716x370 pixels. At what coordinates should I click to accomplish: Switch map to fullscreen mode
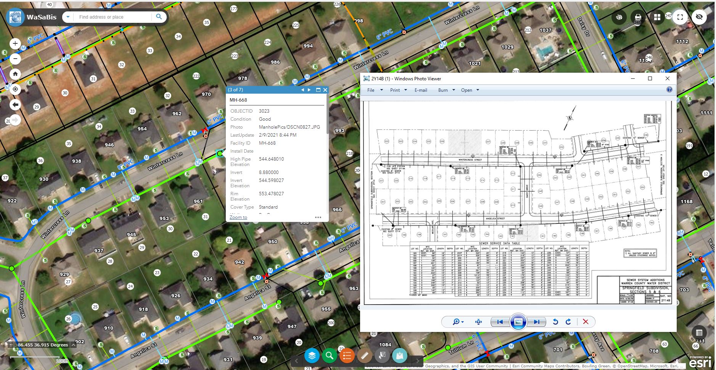coord(680,17)
